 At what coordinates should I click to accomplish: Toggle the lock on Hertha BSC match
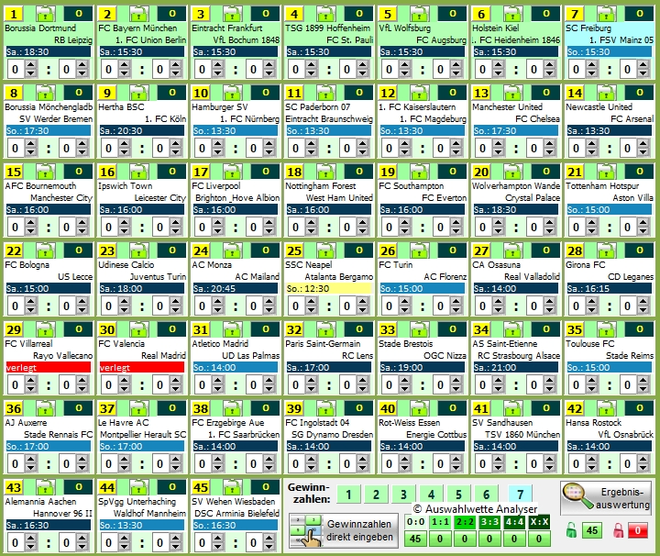[139, 93]
